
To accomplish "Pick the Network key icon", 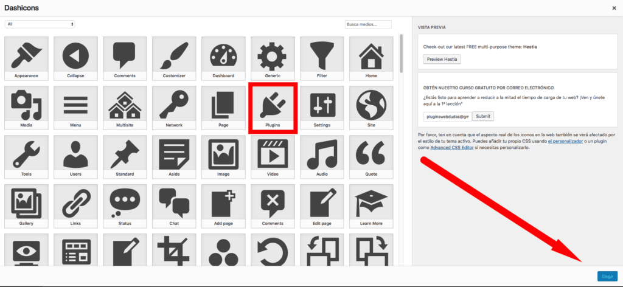I will pos(174,108).
